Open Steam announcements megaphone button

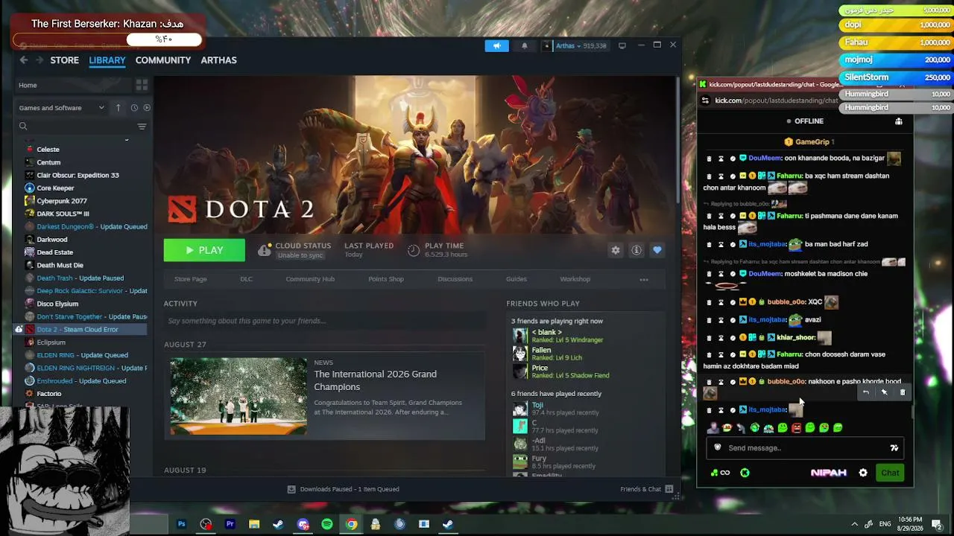(x=496, y=45)
